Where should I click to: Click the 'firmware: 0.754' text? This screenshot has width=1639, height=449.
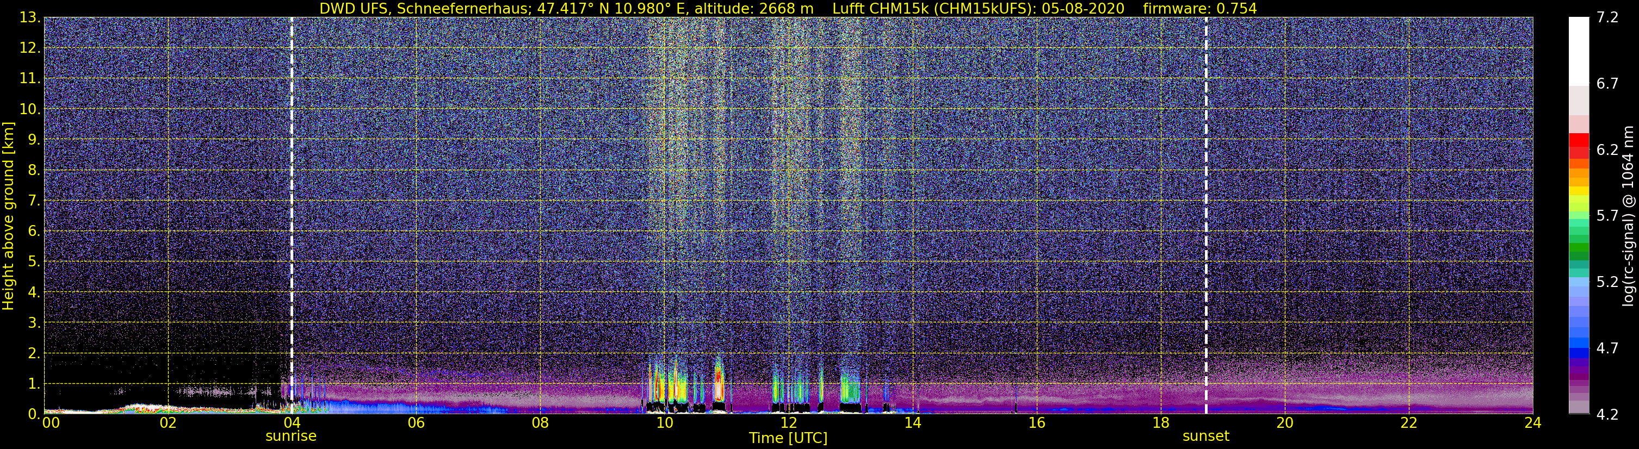tap(1200, 8)
